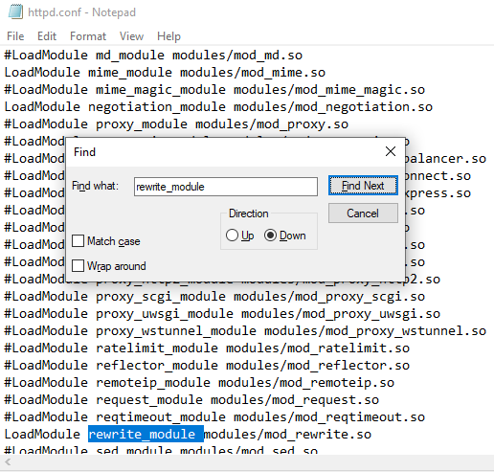Click the line ending in mod_proxy.so
Image resolution: width=494 pixels, height=472 pixels.
176,124
